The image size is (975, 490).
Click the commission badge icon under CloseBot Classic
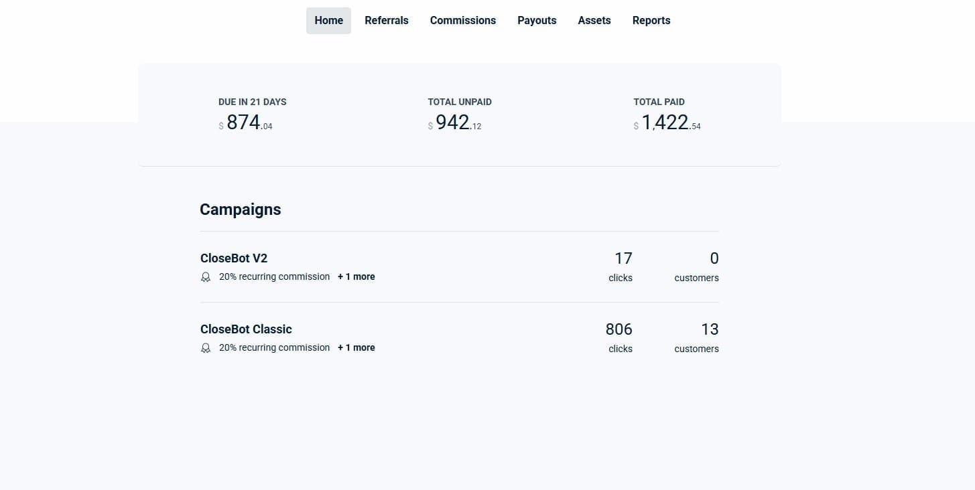coord(206,348)
